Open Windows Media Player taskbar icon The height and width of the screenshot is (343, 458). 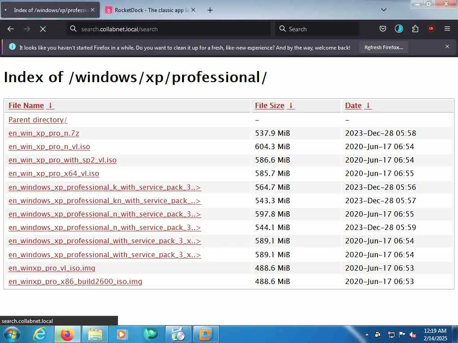point(122,334)
